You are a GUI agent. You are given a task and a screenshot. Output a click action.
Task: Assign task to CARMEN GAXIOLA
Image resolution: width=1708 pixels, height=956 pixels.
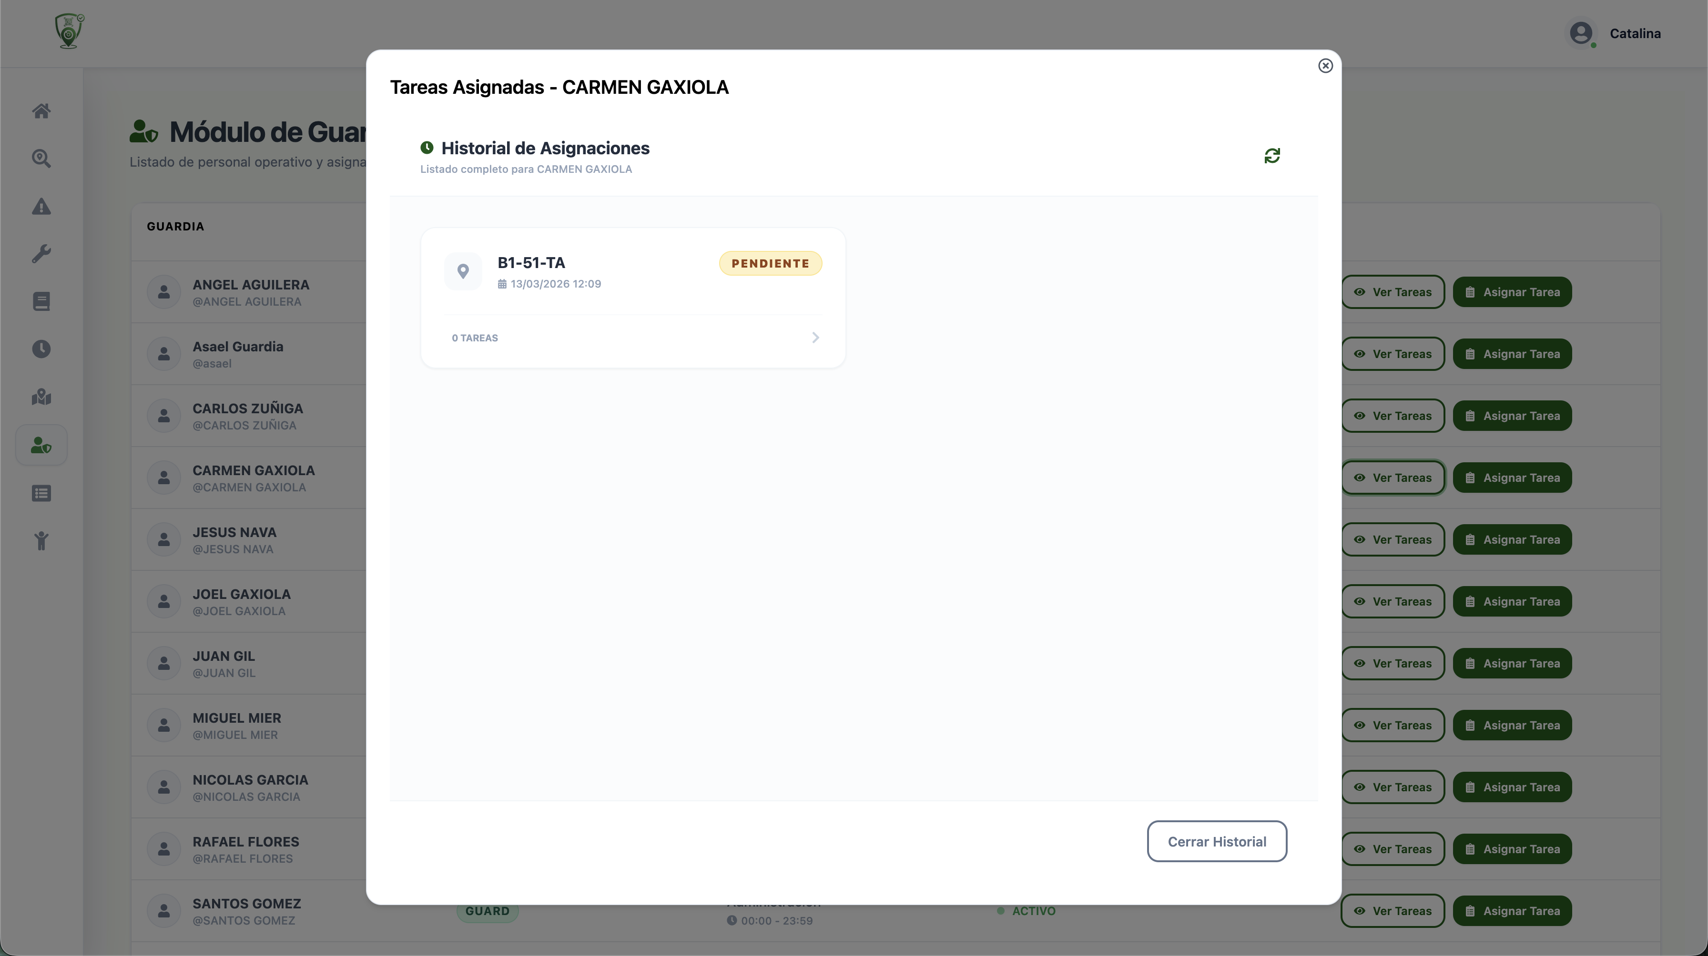pos(1512,478)
